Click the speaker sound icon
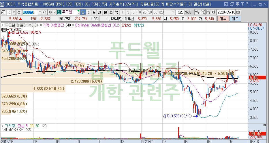Image resolution: width=269 pixels, height=143 pixels. [x=50, y=12]
